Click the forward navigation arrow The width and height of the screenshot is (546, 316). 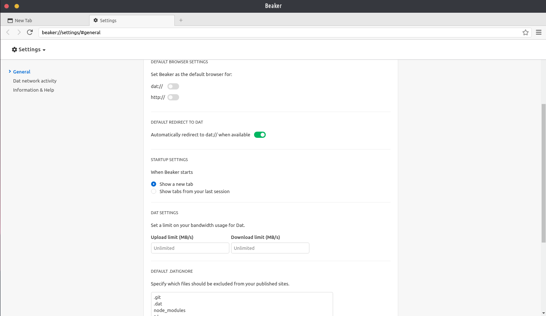[x=19, y=32]
